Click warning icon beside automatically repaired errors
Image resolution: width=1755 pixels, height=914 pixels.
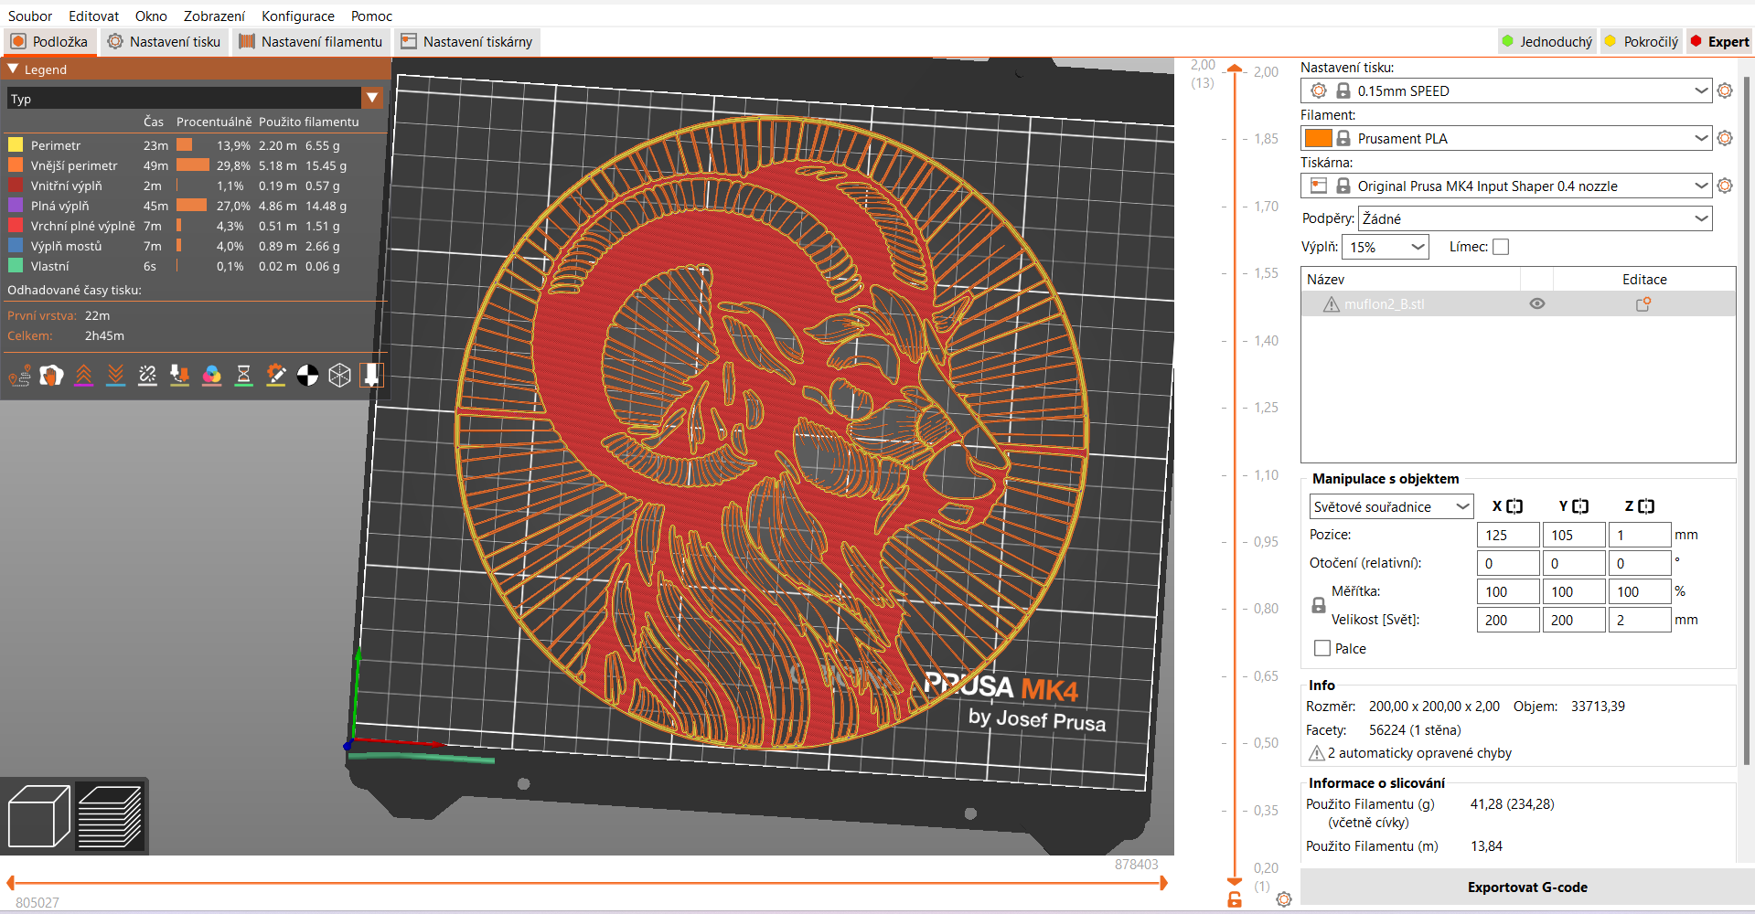click(1317, 753)
